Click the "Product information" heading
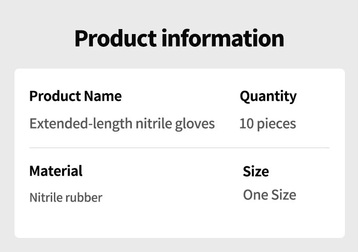The image size is (358, 252). pos(179,38)
